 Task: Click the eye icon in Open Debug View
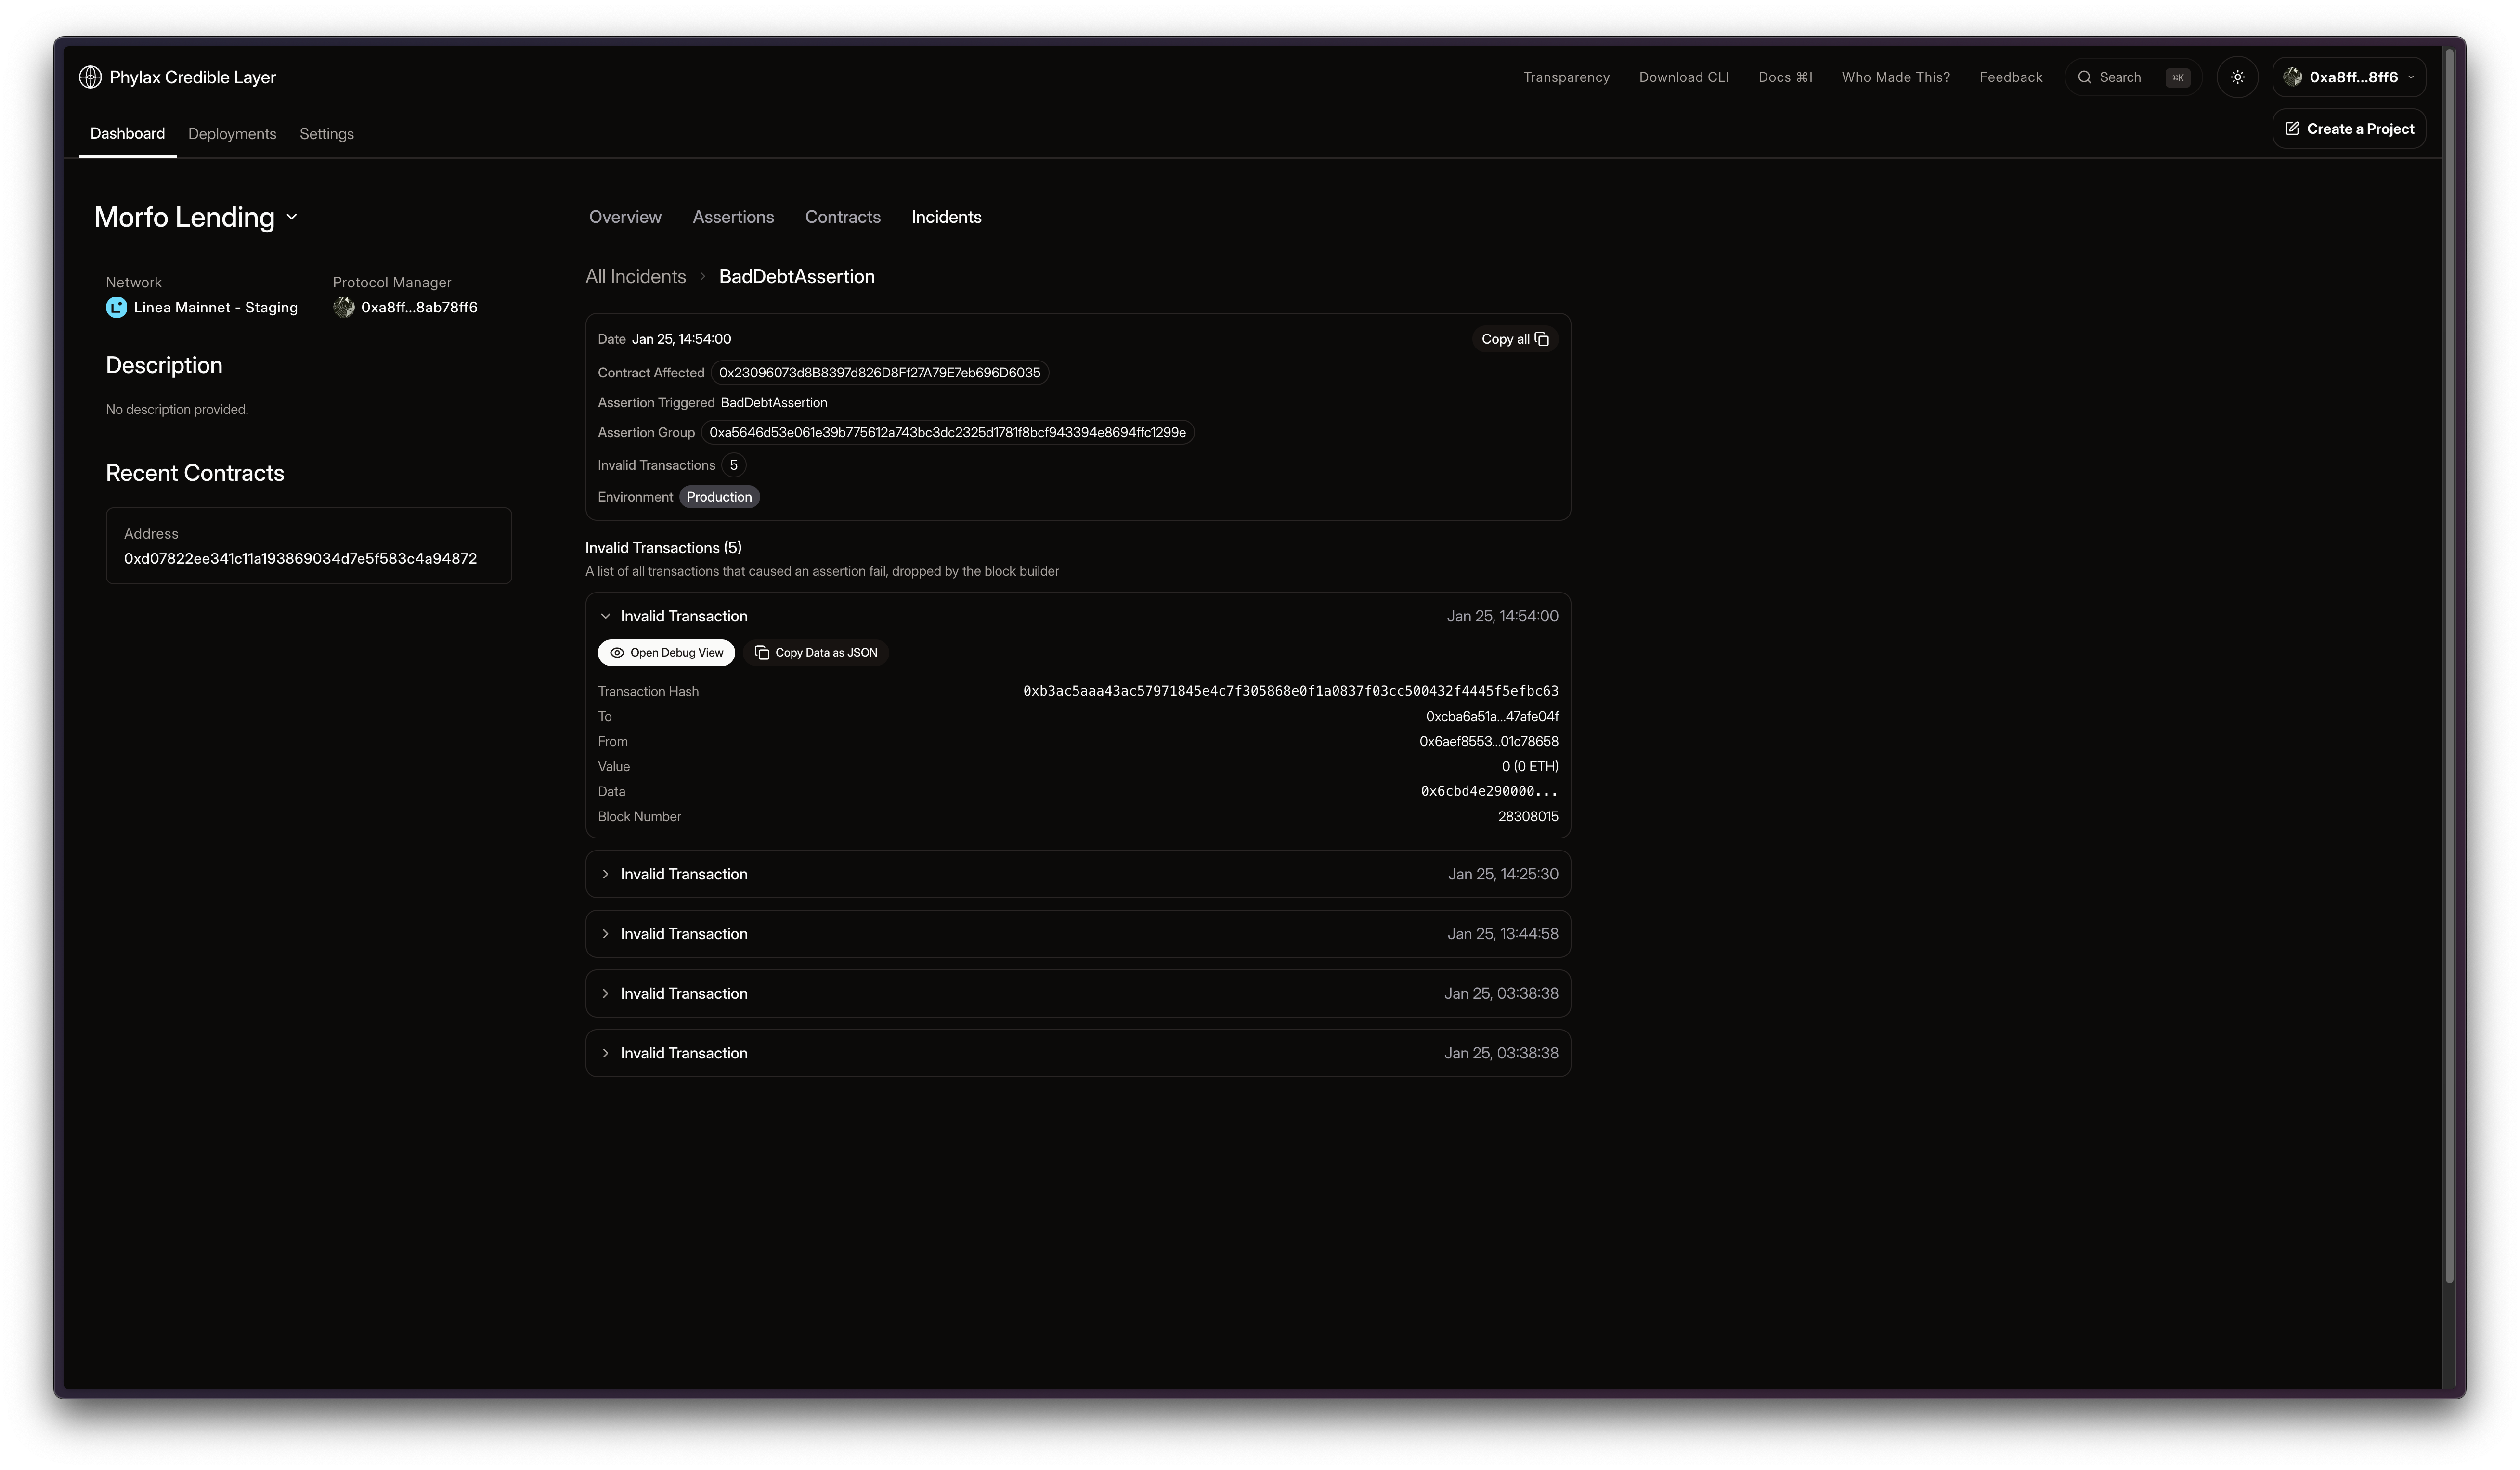coord(617,653)
